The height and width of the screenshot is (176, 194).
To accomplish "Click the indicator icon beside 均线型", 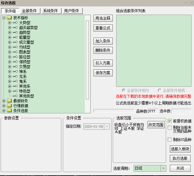I will pyautogui.click(x=15, y=47).
